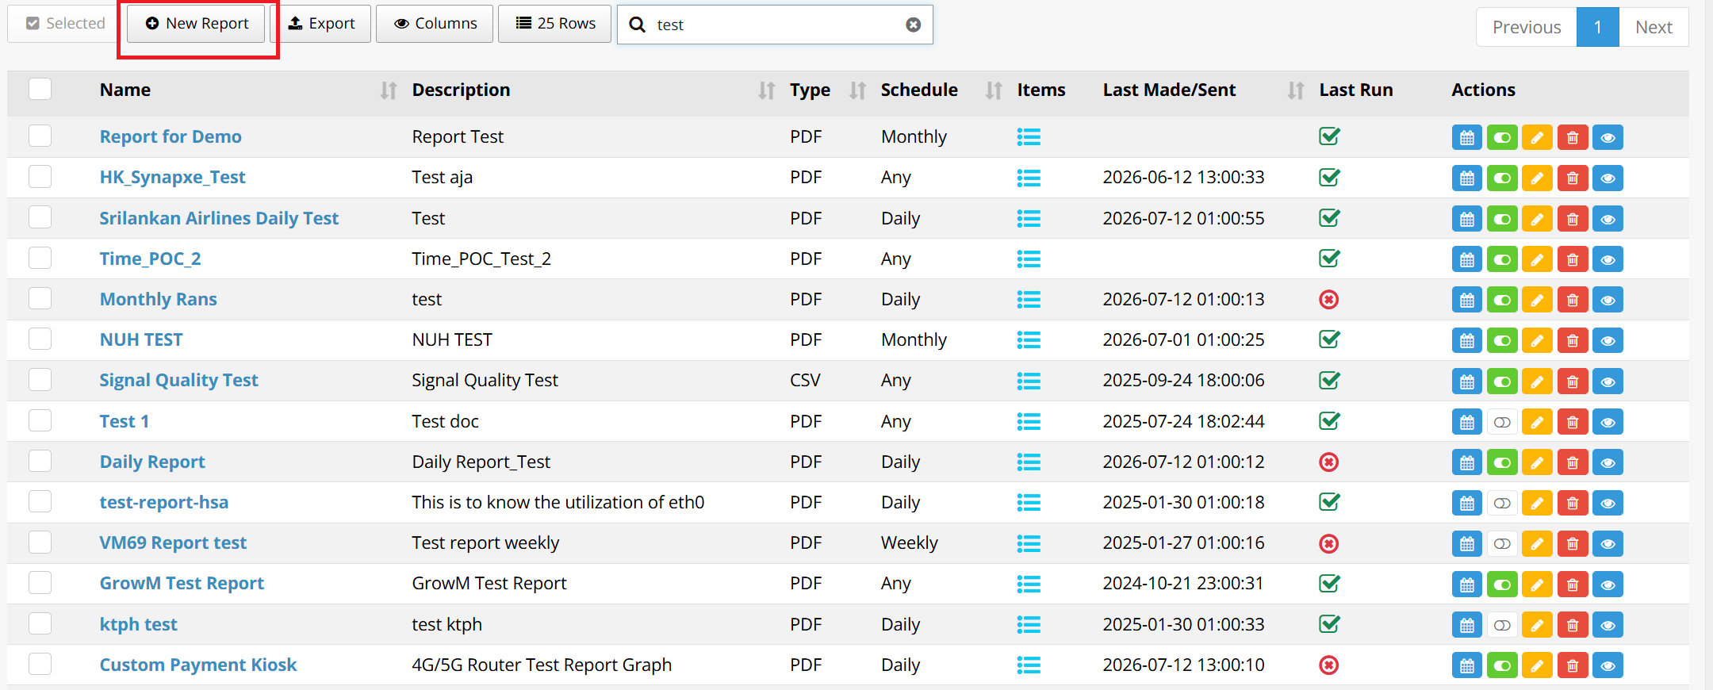
Task: Click the magnifier search icon
Action: pos(637,25)
